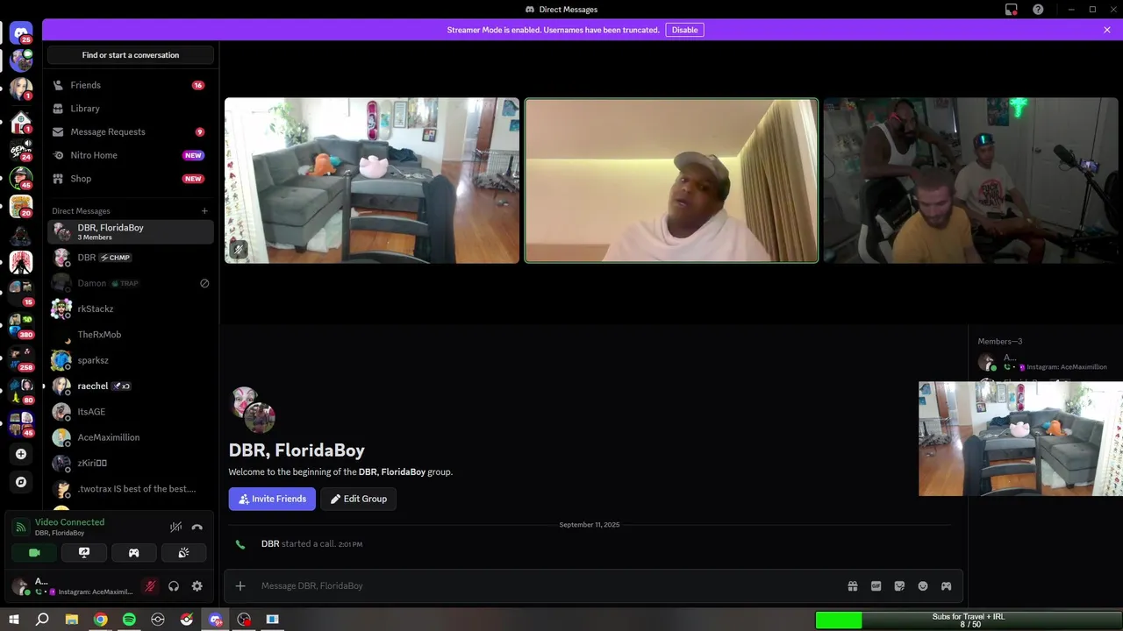The width and height of the screenshot is (1123, 631).
Task: Open direct message with Damon
Action: 131,283
